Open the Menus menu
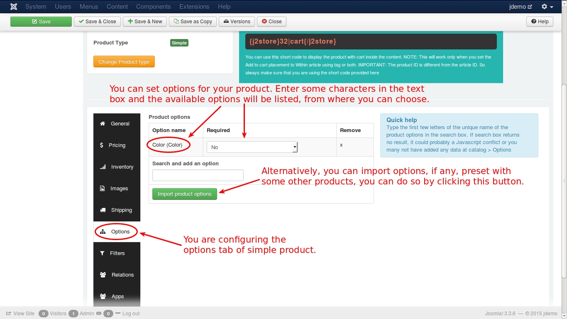Viewport: 567px width, 319px height. pos(89,7)
